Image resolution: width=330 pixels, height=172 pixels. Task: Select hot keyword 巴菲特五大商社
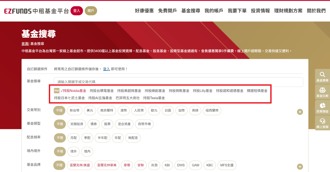pos(128,98)
